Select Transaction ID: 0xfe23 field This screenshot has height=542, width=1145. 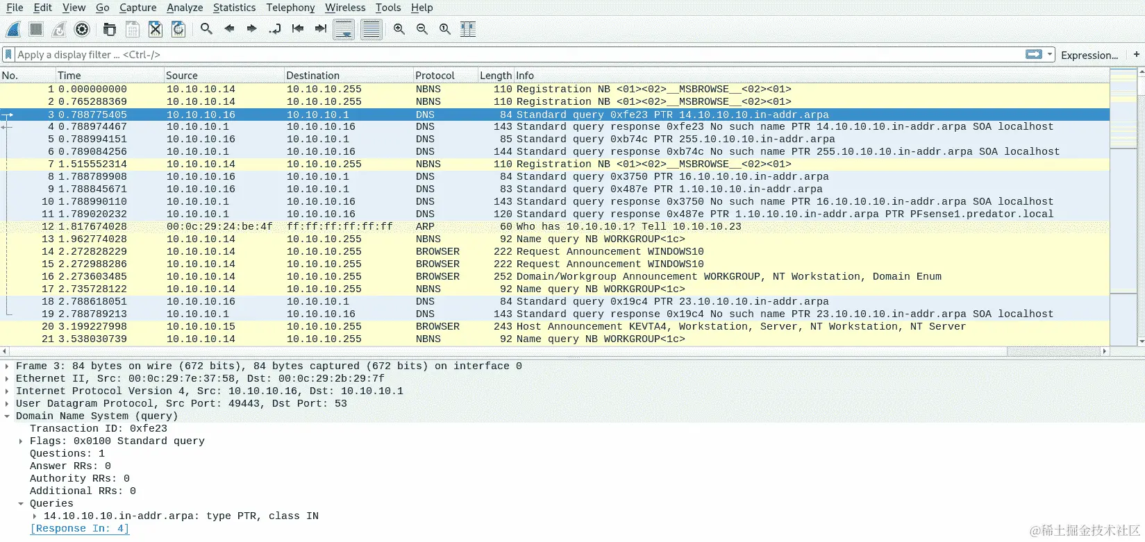coord(98,429)
